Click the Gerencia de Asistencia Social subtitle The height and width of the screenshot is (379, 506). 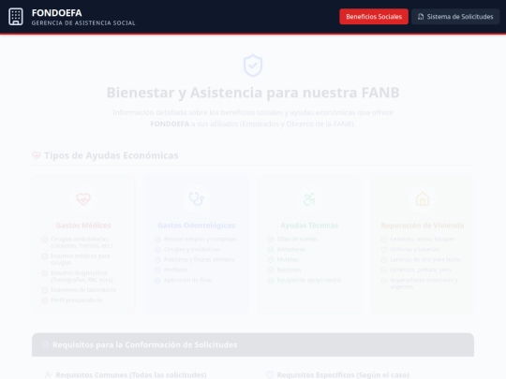[x=83, y=22]
